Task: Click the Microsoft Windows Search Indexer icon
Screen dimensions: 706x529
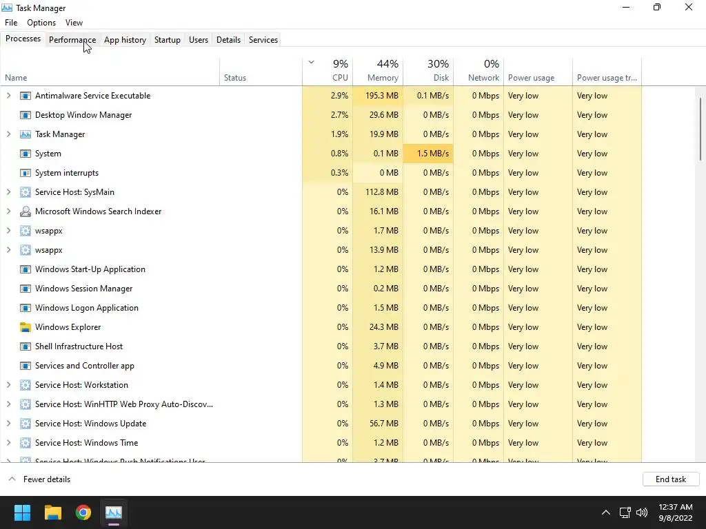Action: point(26,211)
